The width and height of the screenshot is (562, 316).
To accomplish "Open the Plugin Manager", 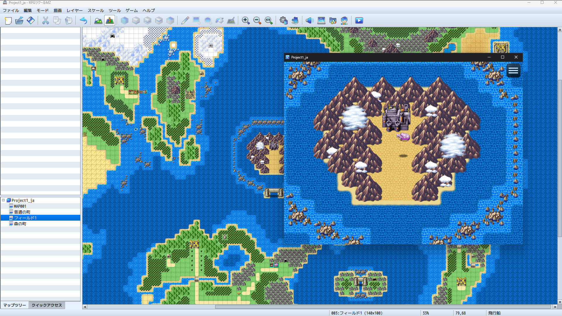I will click(295, 20).
